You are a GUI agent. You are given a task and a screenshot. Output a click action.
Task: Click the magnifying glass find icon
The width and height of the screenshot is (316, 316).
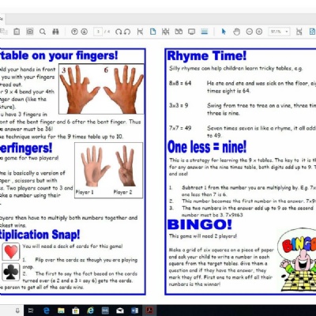pyautogui.click(x=43, y=32)
